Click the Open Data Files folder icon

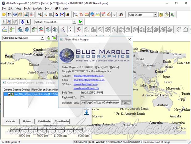pyautogui.click(x=4, y=15)
